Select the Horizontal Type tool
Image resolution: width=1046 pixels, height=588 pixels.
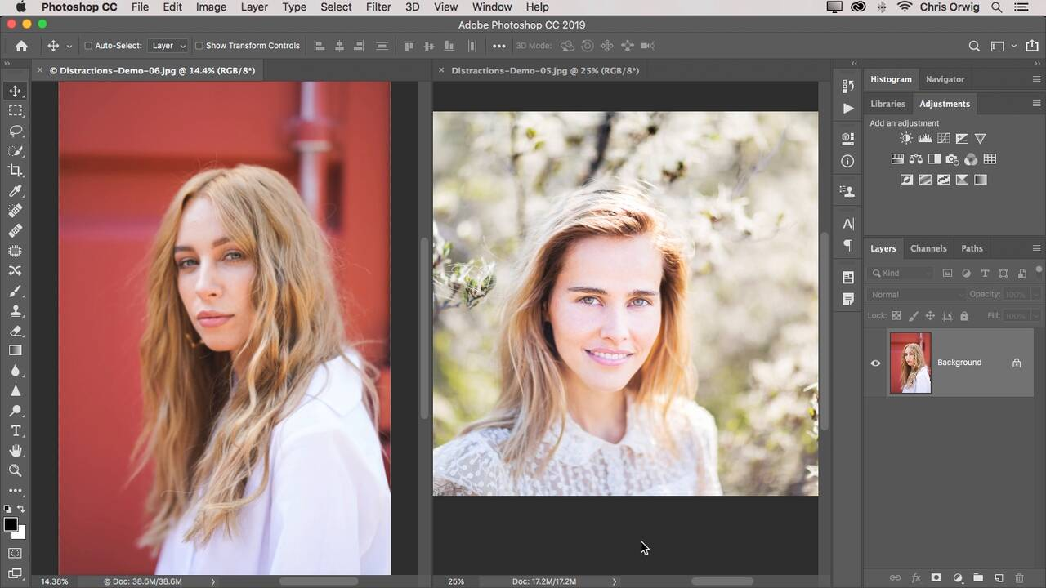pyautogui.click(x=15, y=430)
